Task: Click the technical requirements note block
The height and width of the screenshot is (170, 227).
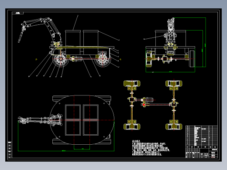Action: tap(151, 148)
